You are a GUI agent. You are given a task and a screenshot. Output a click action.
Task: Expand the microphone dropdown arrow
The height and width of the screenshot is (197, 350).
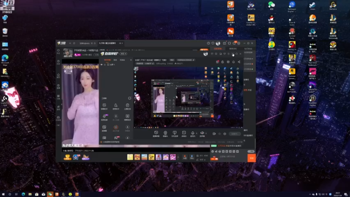click(x=196, y=134)
